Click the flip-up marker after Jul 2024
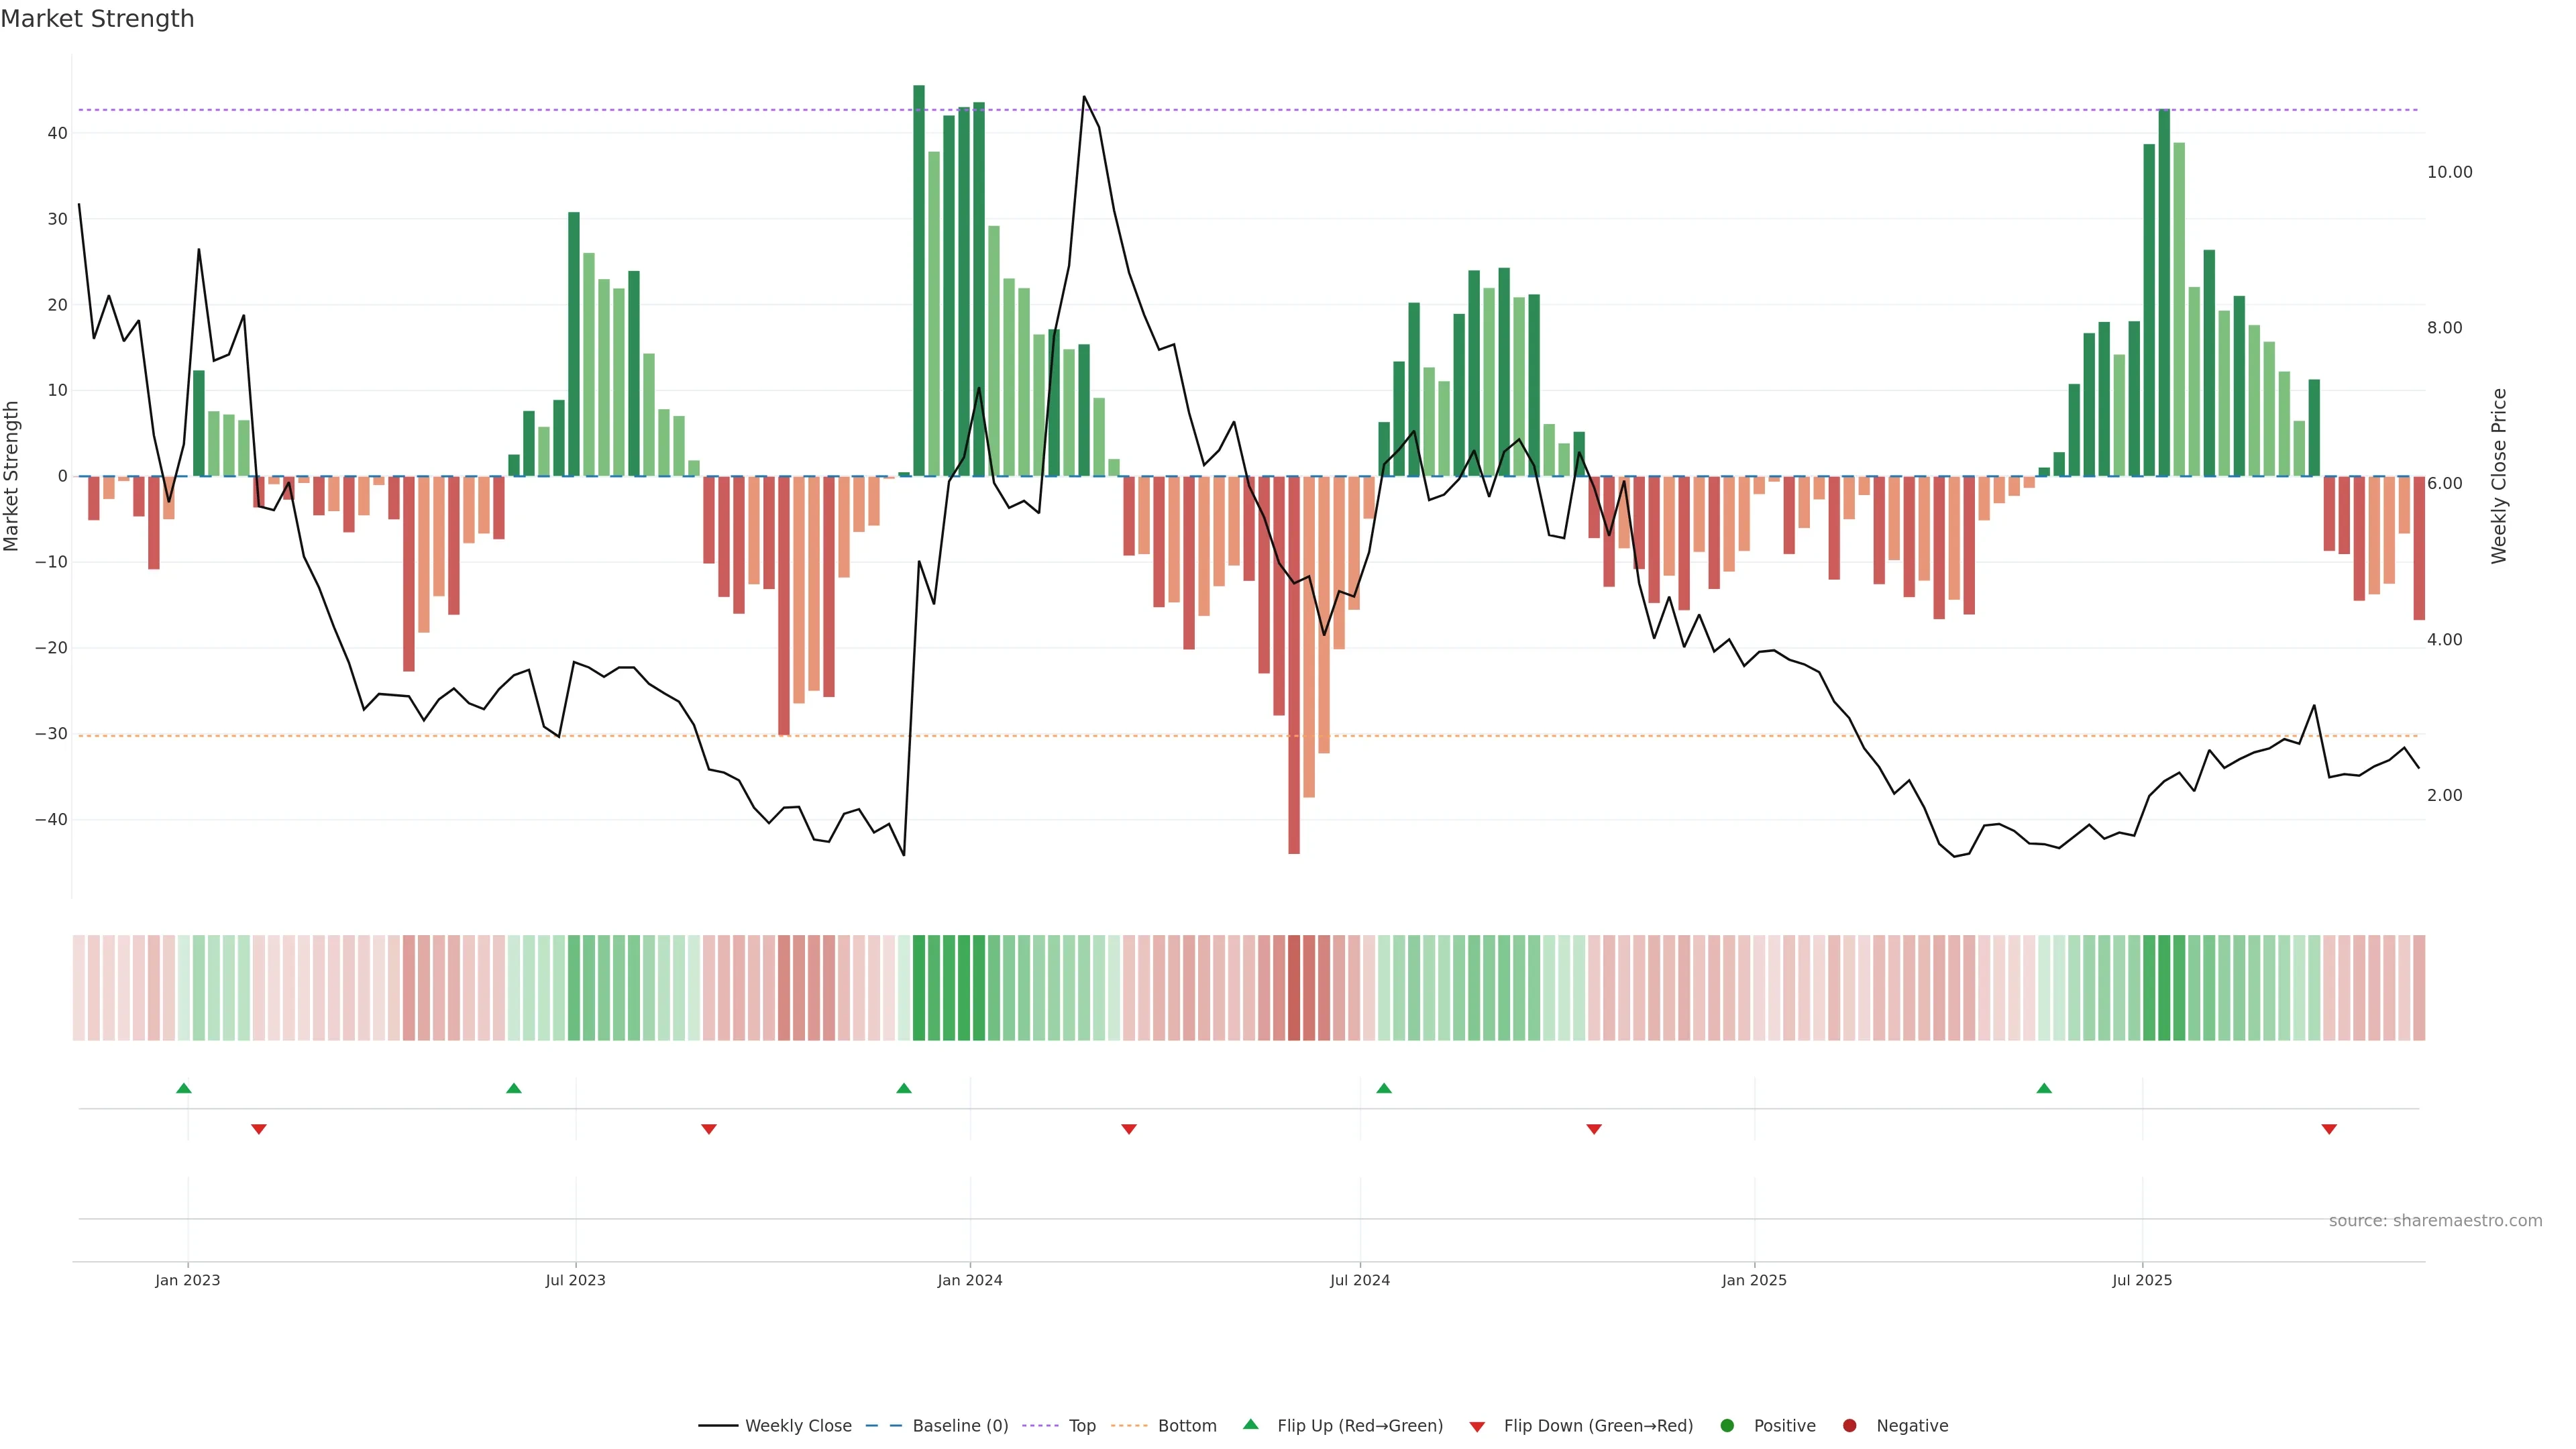The height and width of the screenshot is (1449, 2576). pos(1384,1088)
